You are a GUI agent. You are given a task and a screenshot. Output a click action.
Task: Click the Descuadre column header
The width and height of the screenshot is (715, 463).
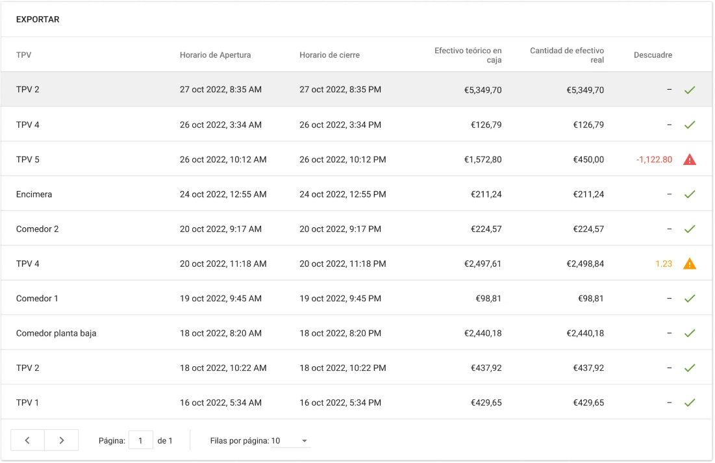click(653, 55)
